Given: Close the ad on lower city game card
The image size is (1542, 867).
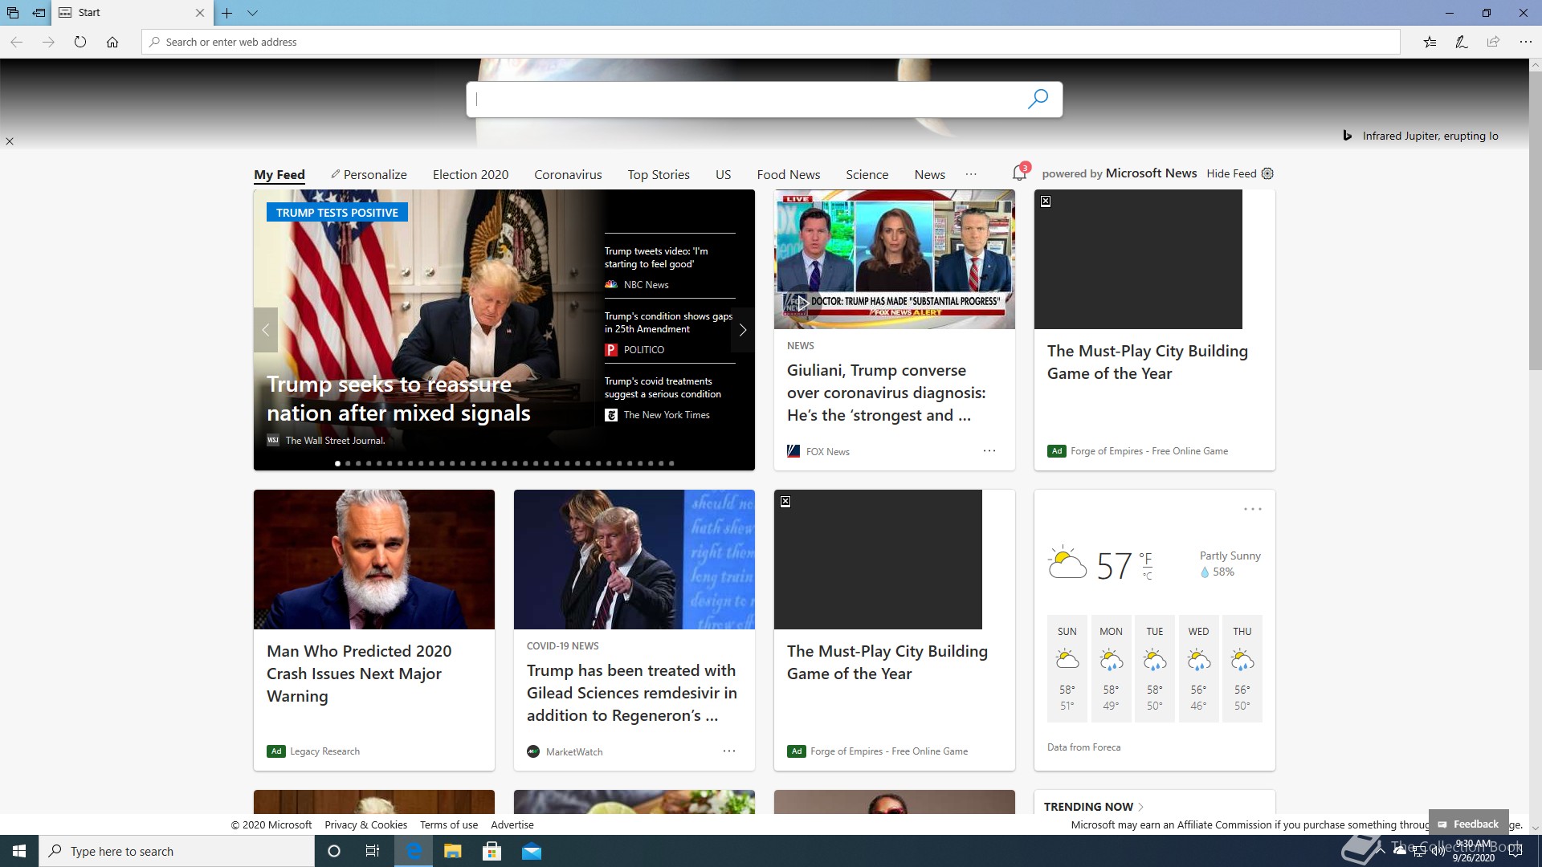Looking at the screenshot, I should (x=785, y=502).
